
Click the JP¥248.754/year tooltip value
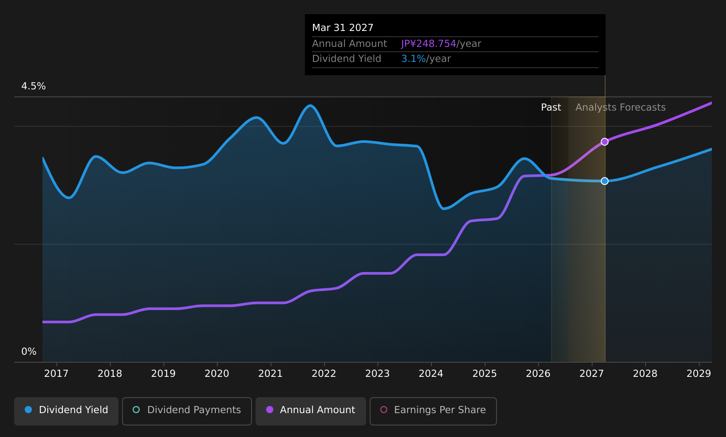click(x=441, y=44)
